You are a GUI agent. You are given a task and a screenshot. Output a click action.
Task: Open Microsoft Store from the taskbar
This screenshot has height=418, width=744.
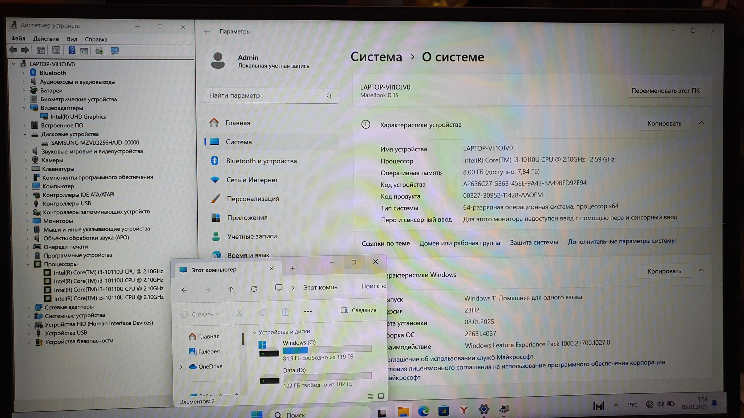[x=443, y=411]
